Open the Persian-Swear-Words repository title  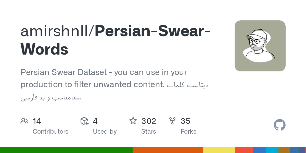pos(152,31)
